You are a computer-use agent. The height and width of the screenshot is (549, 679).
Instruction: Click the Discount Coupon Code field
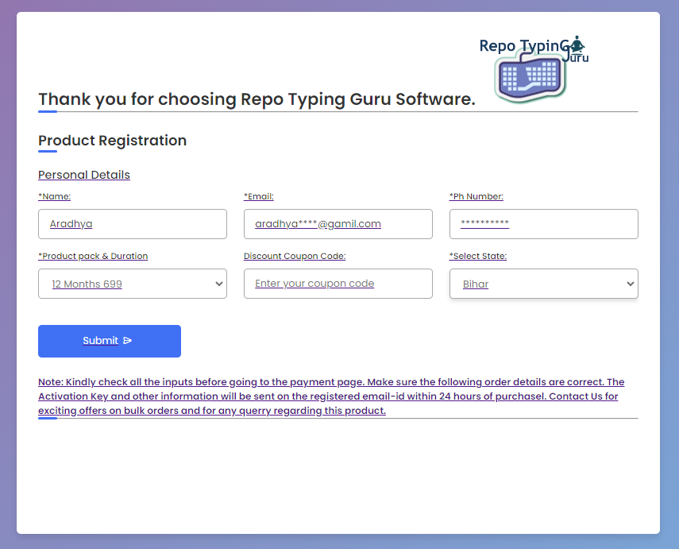(x=338, y=284)
